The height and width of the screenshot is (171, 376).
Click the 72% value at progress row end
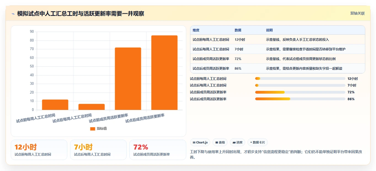click(x=351, y=92)
